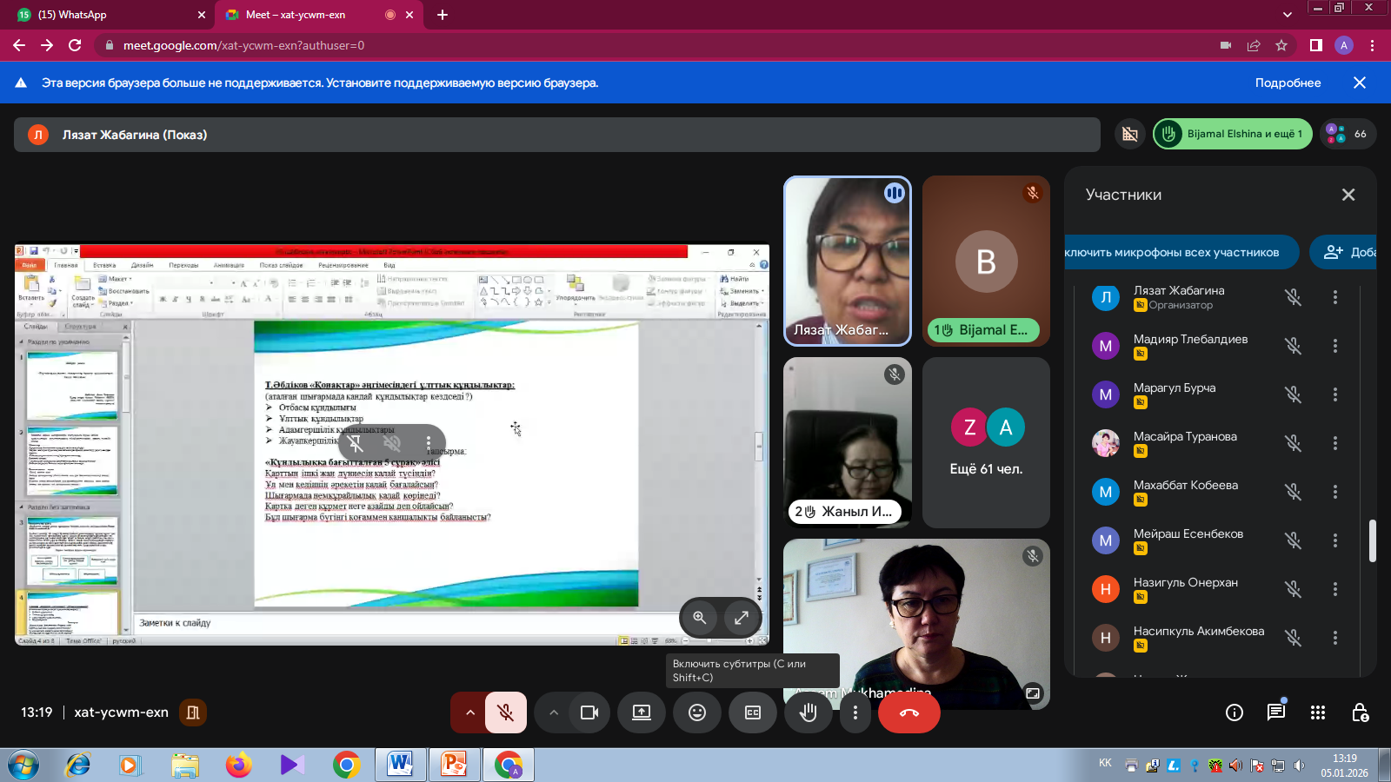The width and height of the screenshot is (1391, 782).
Task: Expand video settings arrow beside camera
Action: [553, 712]
